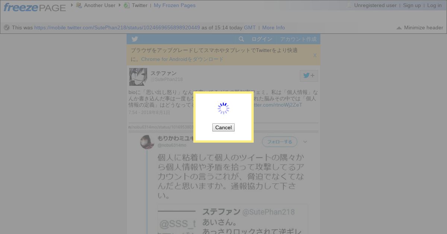This screenshot has width=447, height=234.
Task: Click the ログイン button
Action: [262, 39]
